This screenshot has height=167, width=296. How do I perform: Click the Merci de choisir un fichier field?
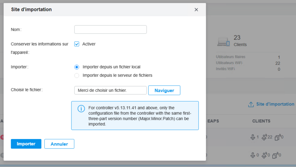click(110, 90)
